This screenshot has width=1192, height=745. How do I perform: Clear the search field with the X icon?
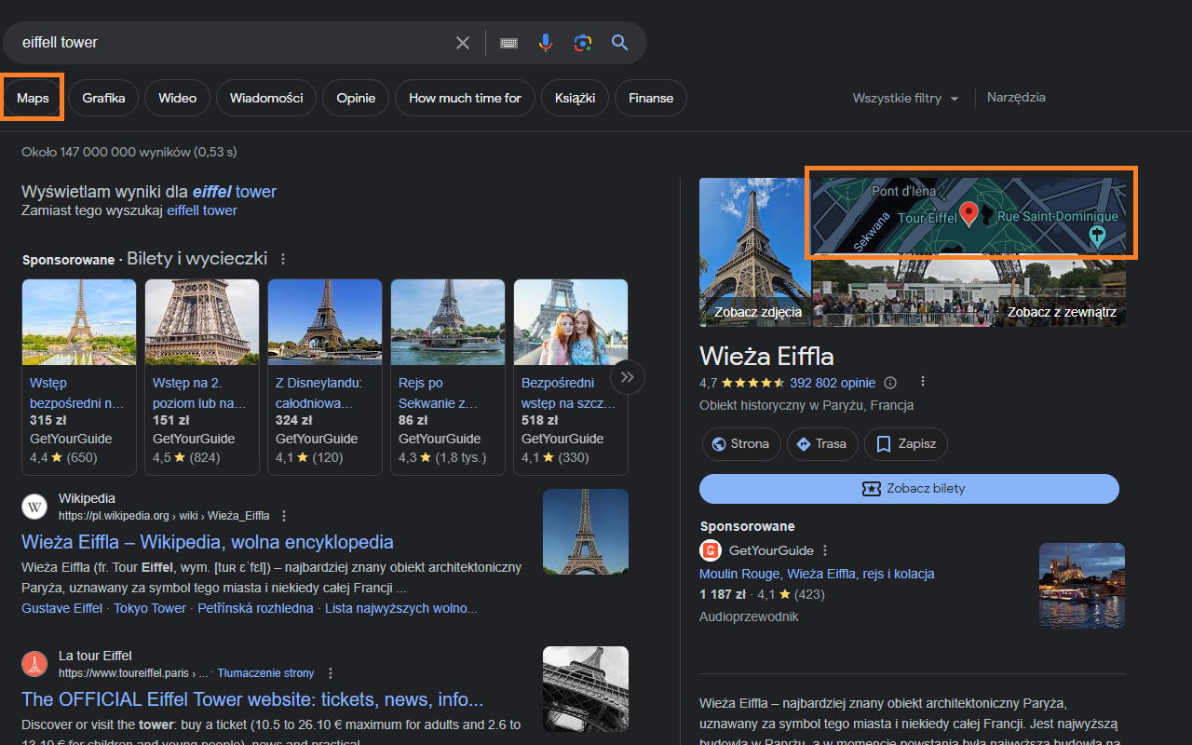463,42
